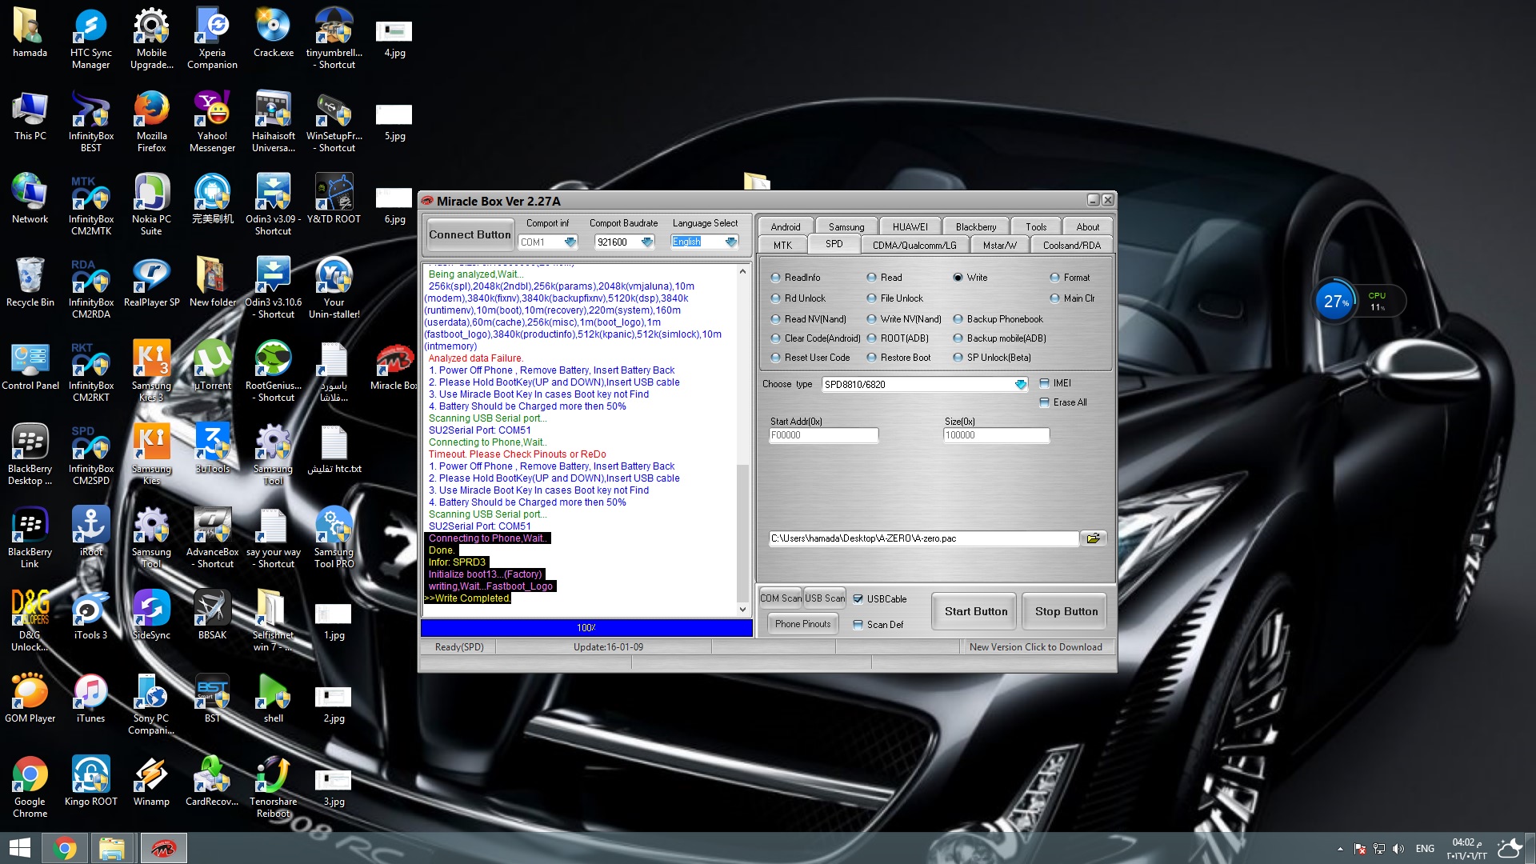
Task: Open the Miracle Box desktop shortcut
Action: [x=394, y=366]
